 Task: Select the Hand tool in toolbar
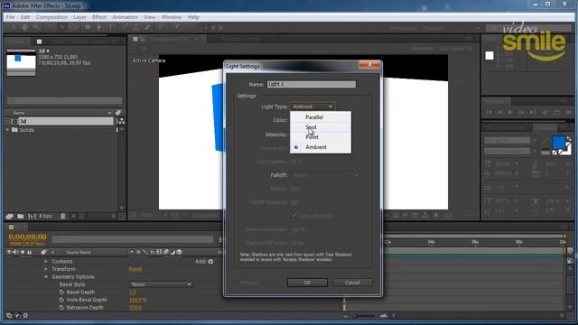[x=24, y=27]
